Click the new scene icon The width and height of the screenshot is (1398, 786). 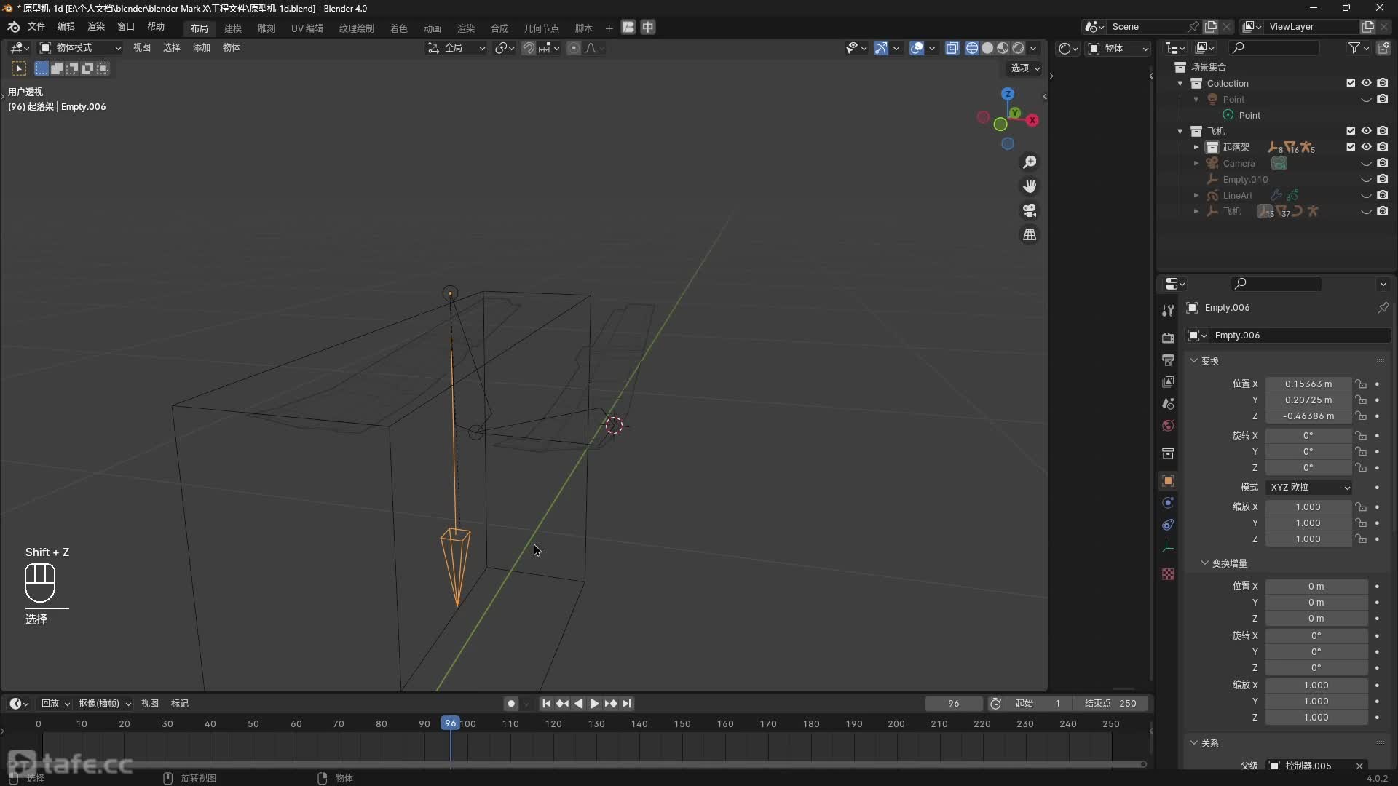click(x=1210, y=27)
